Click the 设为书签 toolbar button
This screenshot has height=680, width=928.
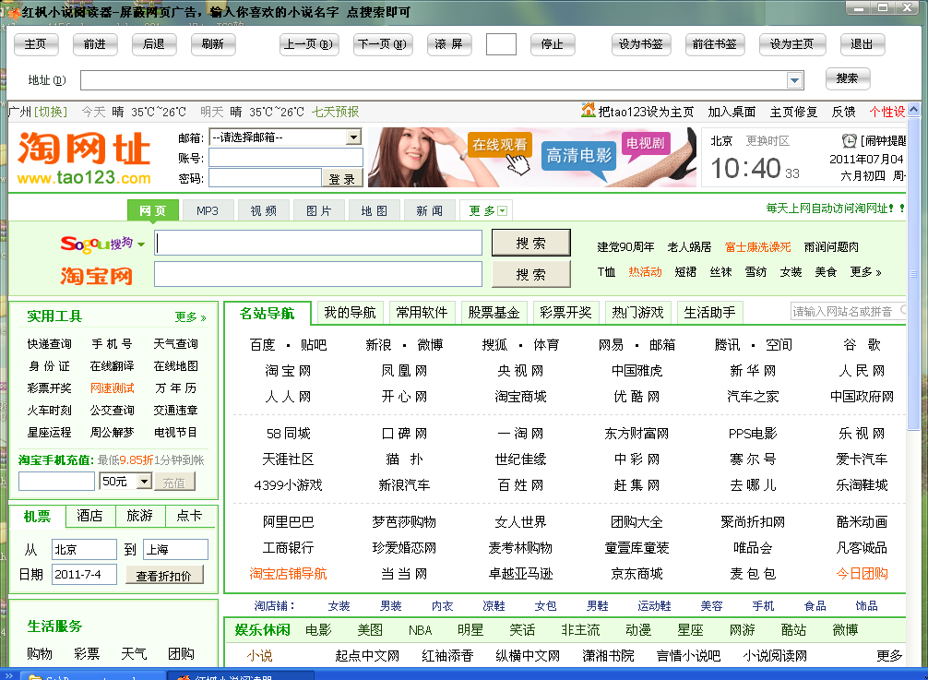[x=641, y=44]
